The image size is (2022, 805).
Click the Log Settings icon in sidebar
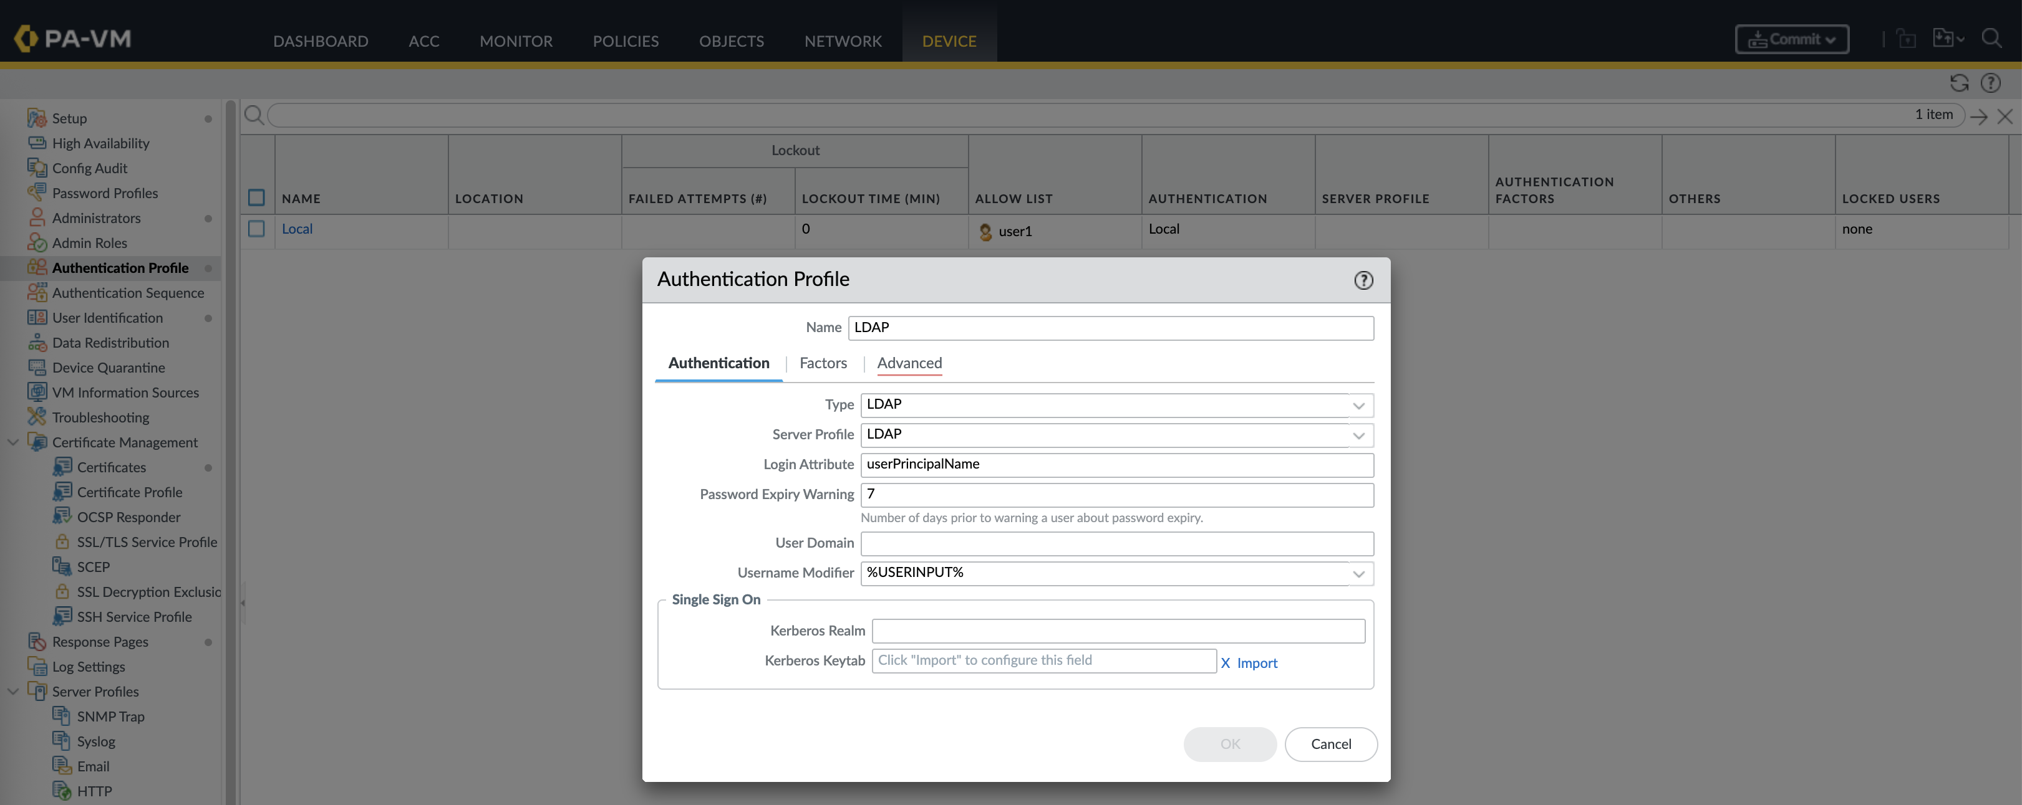point(37,666)
